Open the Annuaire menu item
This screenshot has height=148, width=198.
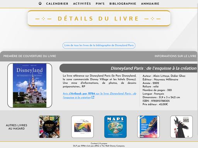coord(150,4)
